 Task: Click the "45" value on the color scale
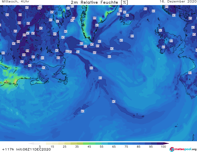[x=89, y=147]
